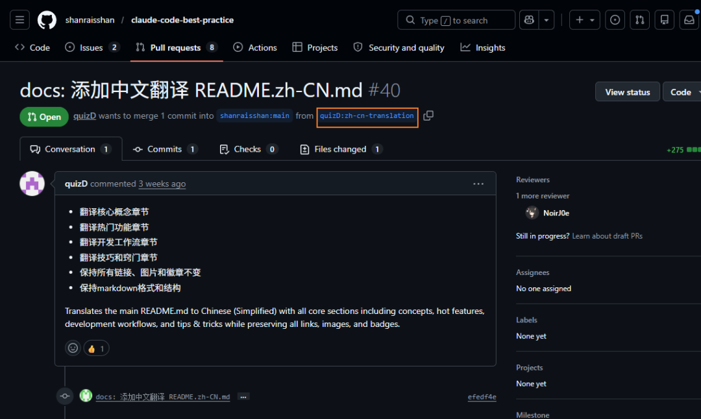Open commit docs: 添加中文翻译 README.zh-CN.md
Screen dimensions: 701x419
click(163, 397)
